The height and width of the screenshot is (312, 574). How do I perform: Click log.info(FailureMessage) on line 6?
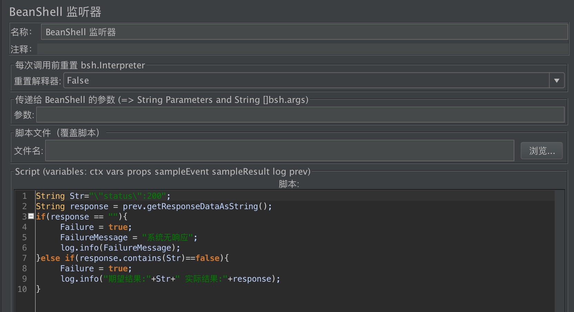coord(120,248)
